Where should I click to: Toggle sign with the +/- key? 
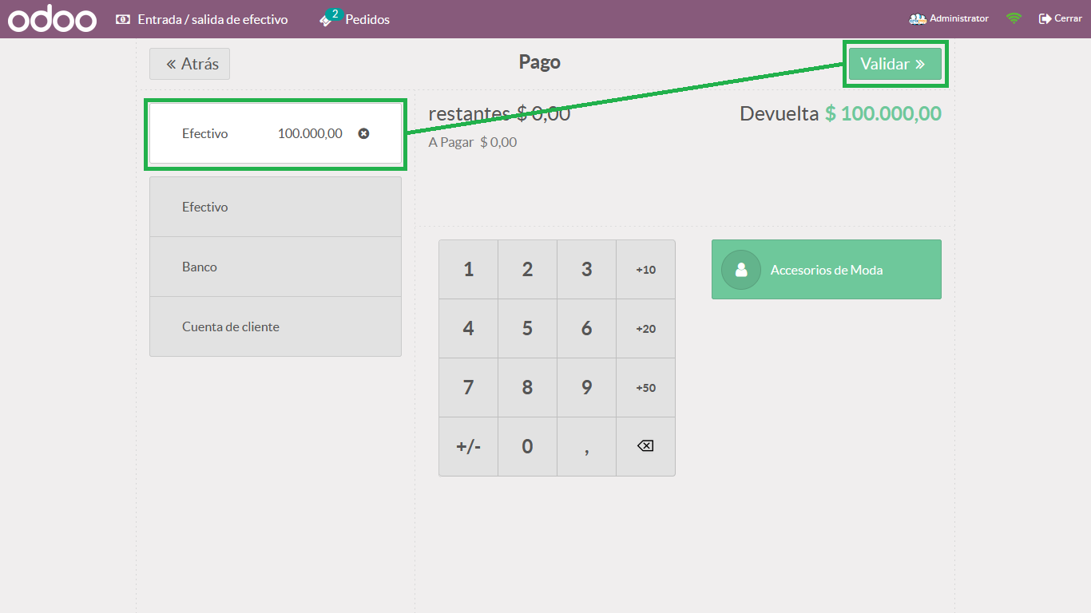click(468, 446)
